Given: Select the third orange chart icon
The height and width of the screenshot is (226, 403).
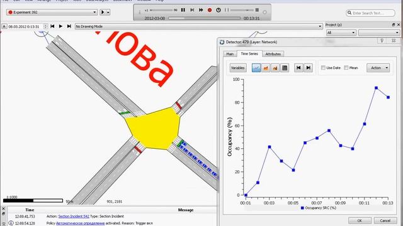Looking at the screenshot, I should [x=275, y=68].
